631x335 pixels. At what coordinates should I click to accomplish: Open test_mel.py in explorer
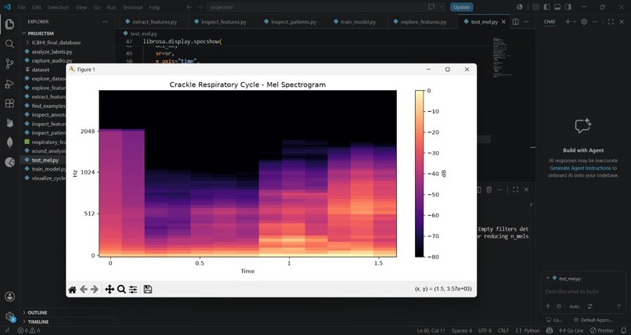(45, 160)
